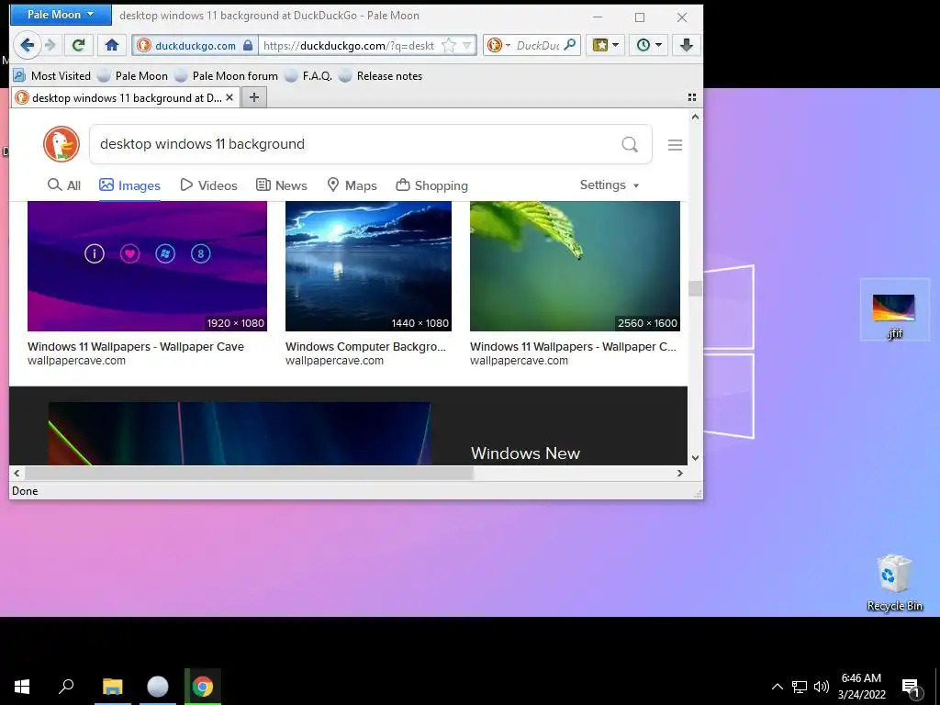Open the bookmarks menu button
The width and height of the screenshot is (940, 705).
pyautogui.click(x=606, y=45)
